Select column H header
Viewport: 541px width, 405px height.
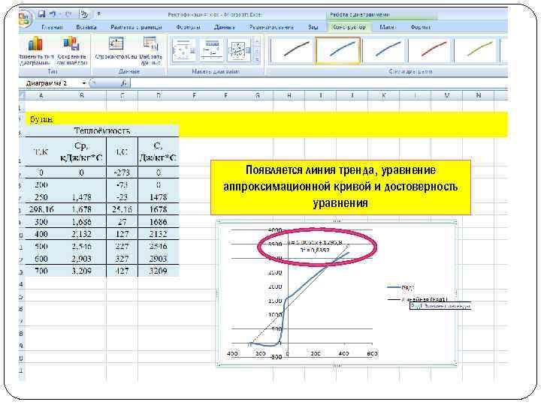289,95
